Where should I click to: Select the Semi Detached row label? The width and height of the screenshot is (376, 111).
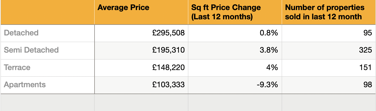31,50
